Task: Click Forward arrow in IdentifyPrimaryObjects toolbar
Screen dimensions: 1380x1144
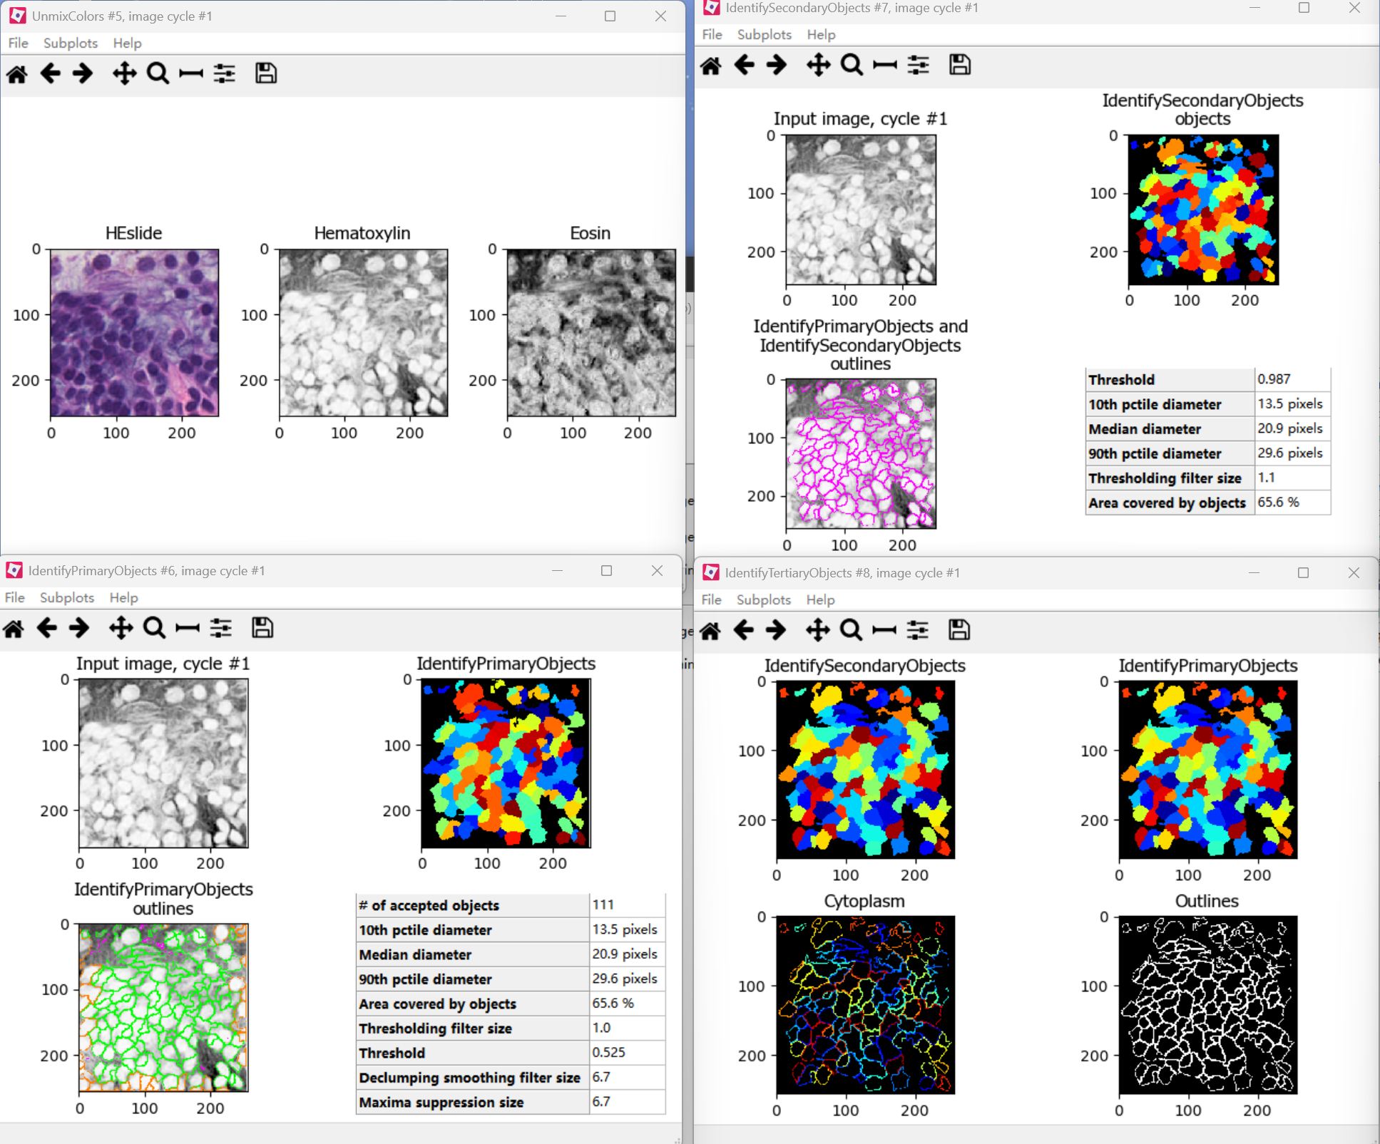Action: [x=79, y=629]
